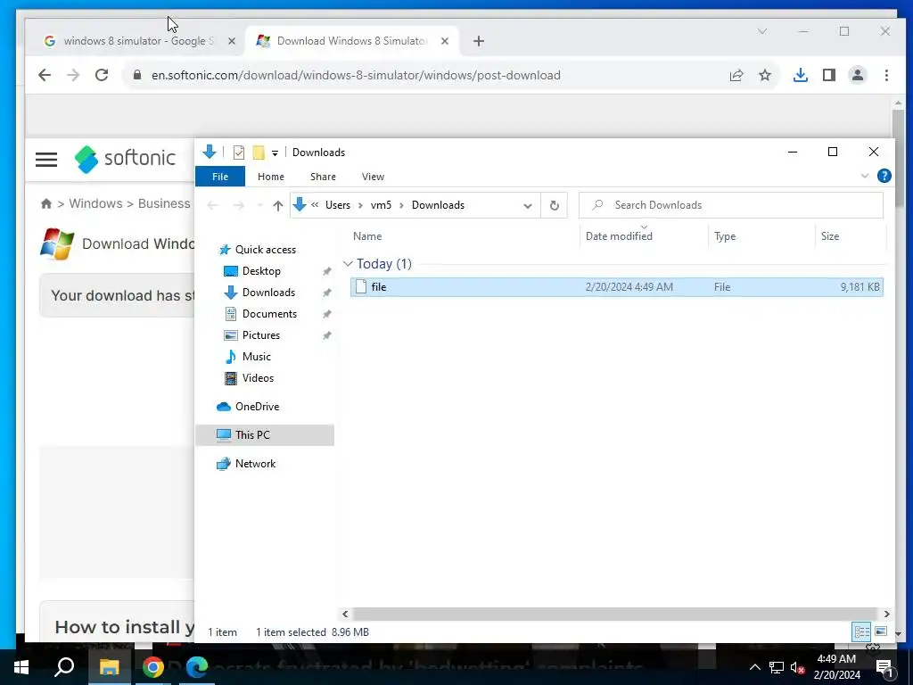Open the Share ribbon tab
This screenshot has width=913, height=685.
[323, 177]
